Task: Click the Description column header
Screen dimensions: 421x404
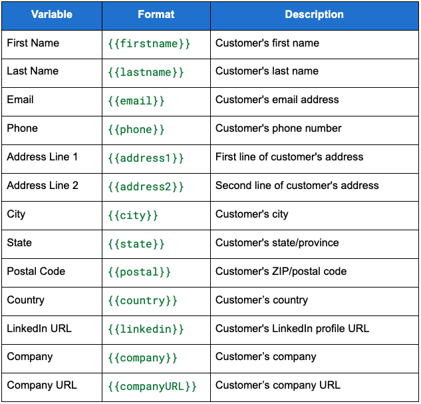Action: click(314, 15)
